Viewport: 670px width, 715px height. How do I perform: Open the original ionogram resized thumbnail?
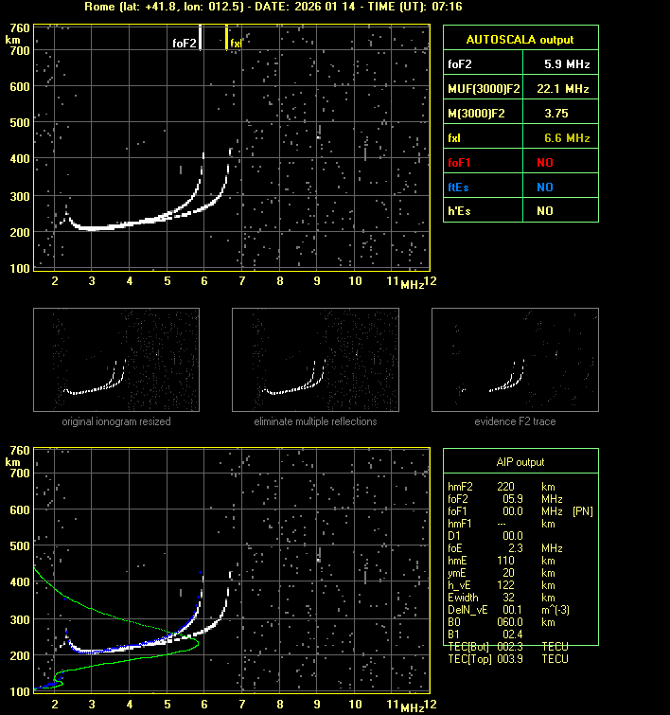[x=116, y=360]
